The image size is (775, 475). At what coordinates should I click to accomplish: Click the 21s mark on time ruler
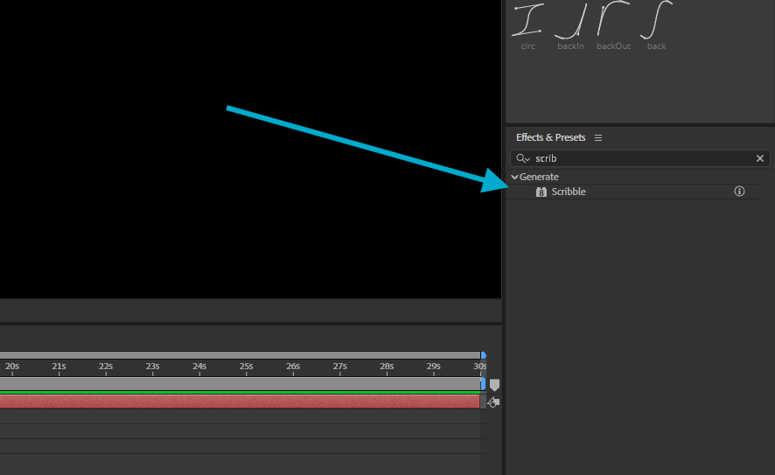tap(59, 367)
